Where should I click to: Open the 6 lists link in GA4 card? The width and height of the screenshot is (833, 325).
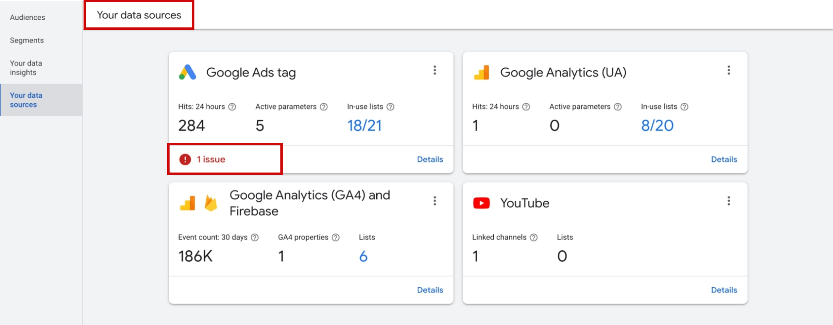point(363,256)
